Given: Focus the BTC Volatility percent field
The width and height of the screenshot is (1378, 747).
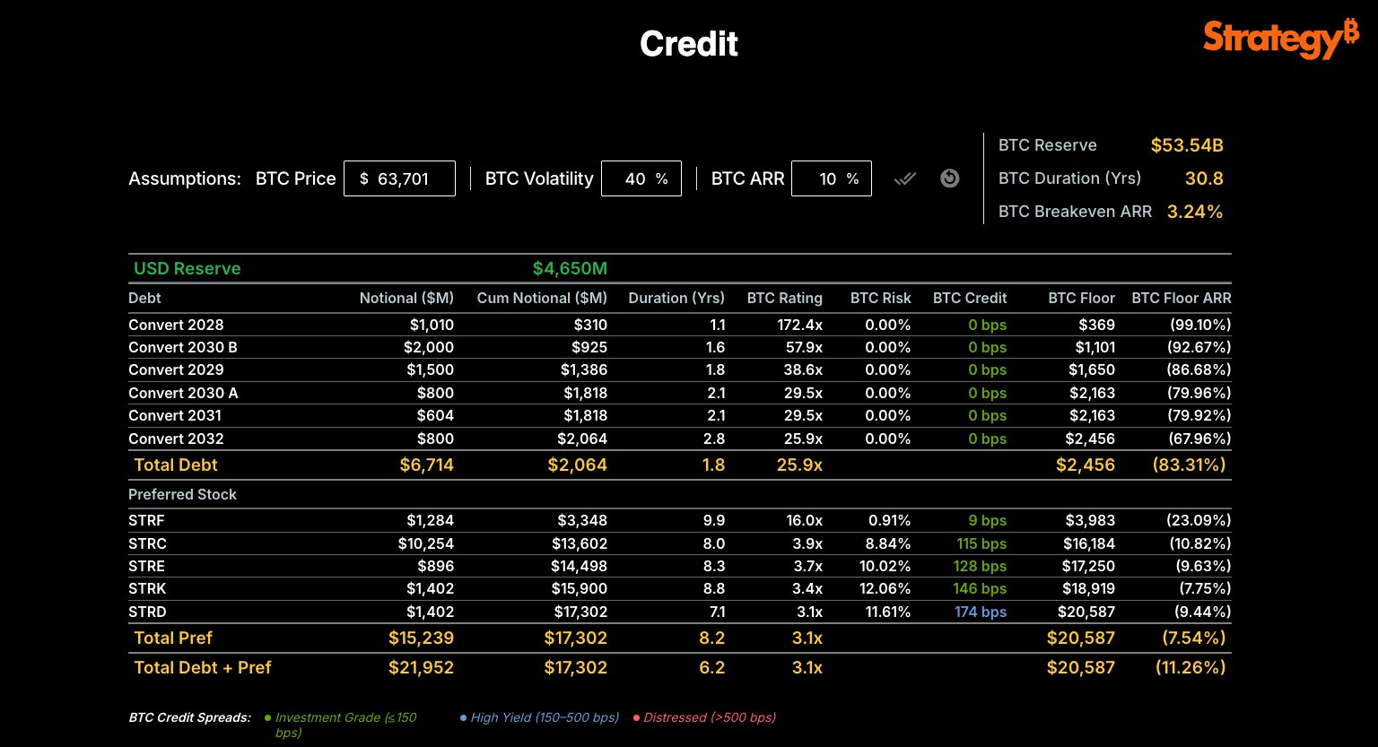Looking at the screenshot, I should point(641,178).
